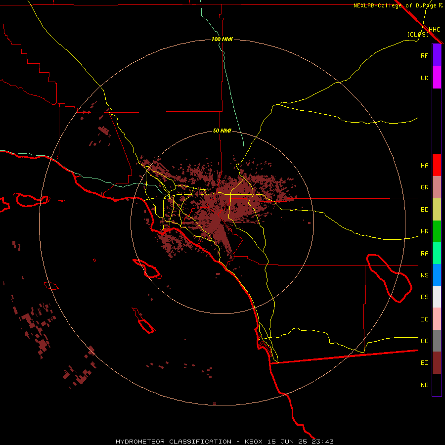Screen dimensions: 445x445
Task: Click the RF purple legend swatch
Action: tap(437, 55)
